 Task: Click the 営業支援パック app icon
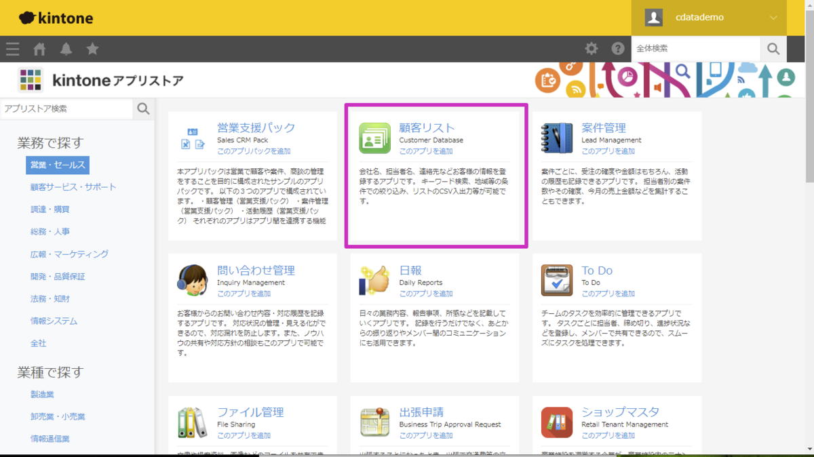pyautogui.click(x=193, y=138)
